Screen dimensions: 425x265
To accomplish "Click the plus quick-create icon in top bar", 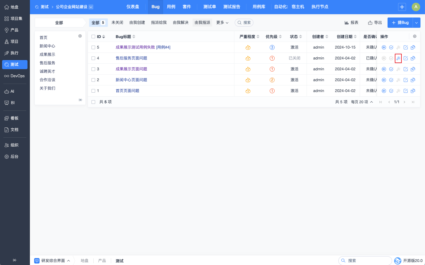I will tap(402, 7).
